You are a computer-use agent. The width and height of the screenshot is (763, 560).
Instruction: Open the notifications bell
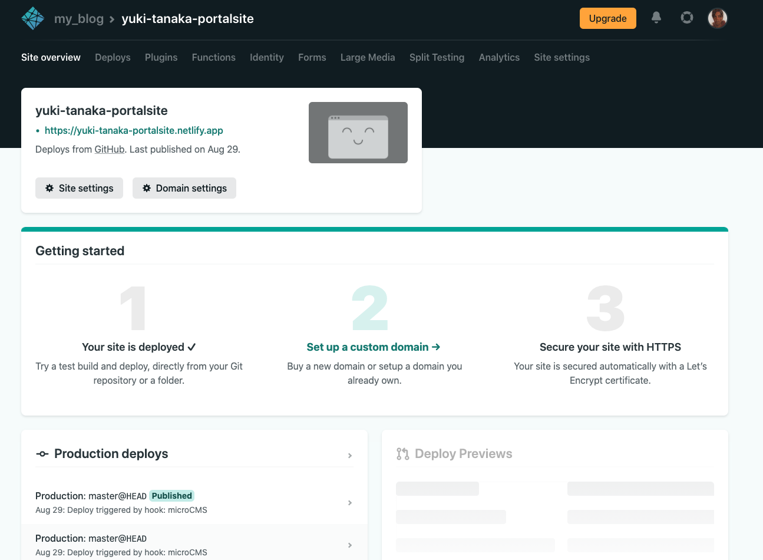[656, 18]
